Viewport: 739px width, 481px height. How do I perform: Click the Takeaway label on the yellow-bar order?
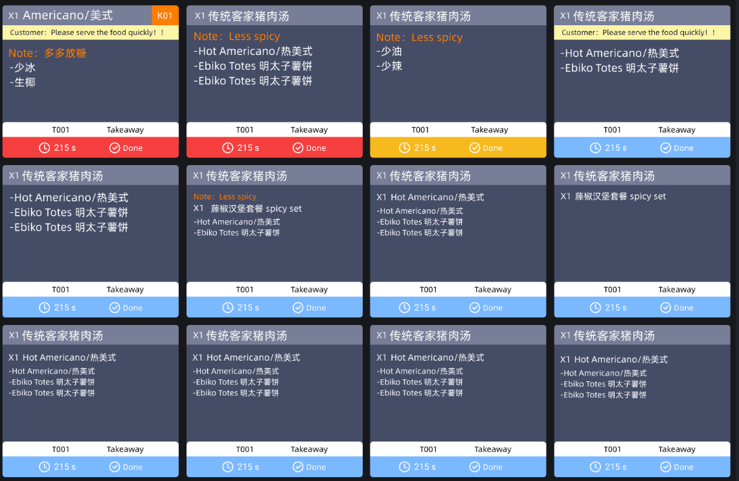489,130
